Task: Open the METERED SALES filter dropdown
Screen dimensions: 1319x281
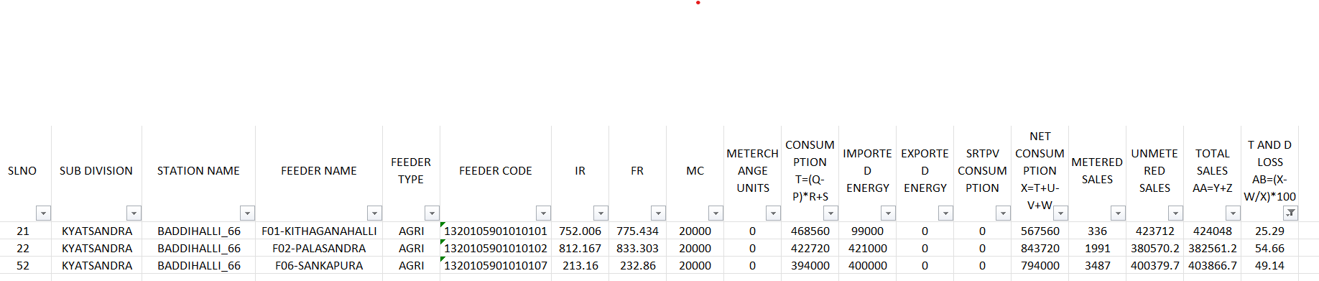Action: (x=1118, y=213)
